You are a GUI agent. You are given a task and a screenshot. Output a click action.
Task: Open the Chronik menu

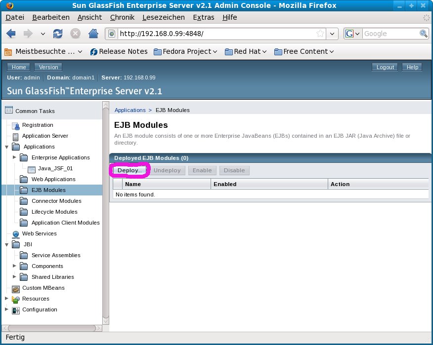(122, 17)
